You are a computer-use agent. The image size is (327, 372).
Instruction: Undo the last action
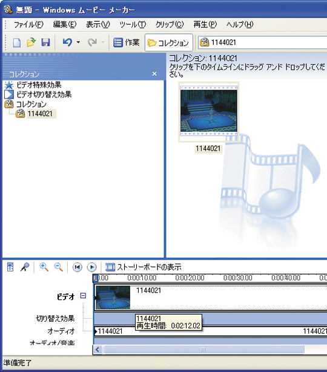pos(67,42)
